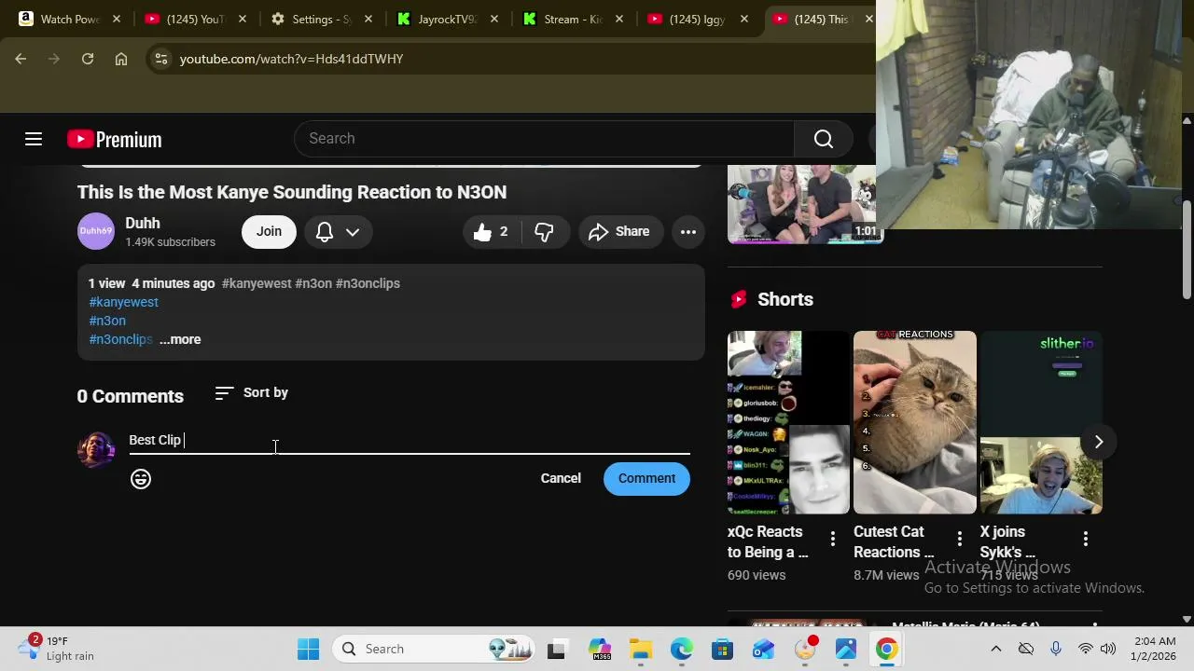Open more actions three-dot menu under video

(688, 232)
